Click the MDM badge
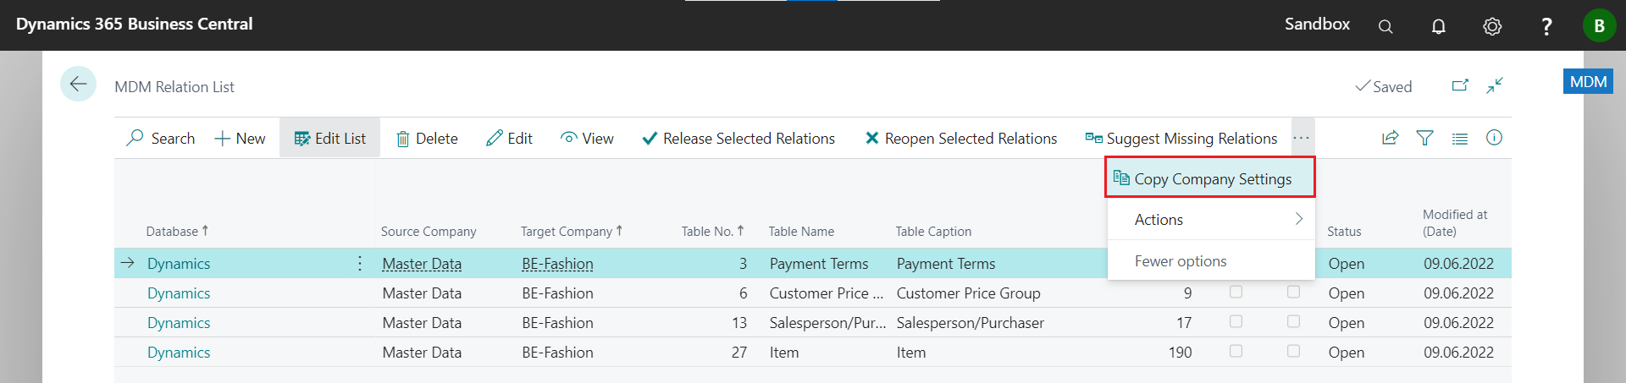Screen dimensions: 1626x383 coord(1588,81)
